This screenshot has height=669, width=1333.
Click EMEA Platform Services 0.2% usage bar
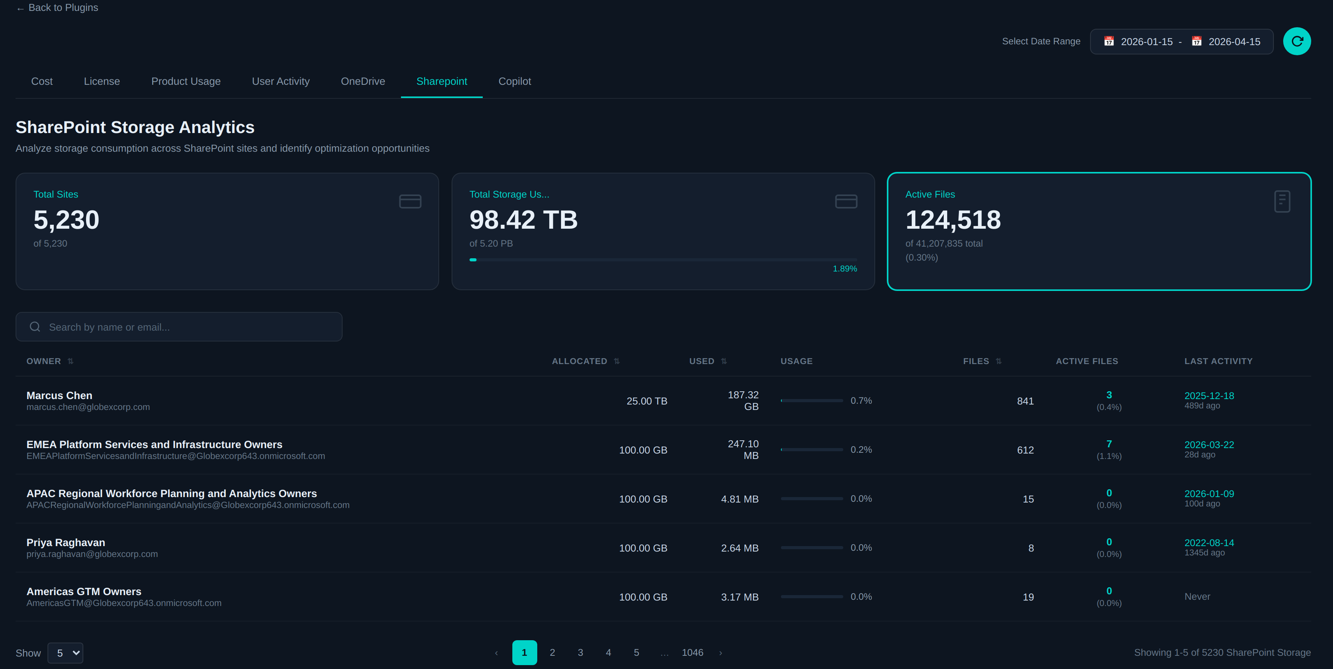pos(812,450)
